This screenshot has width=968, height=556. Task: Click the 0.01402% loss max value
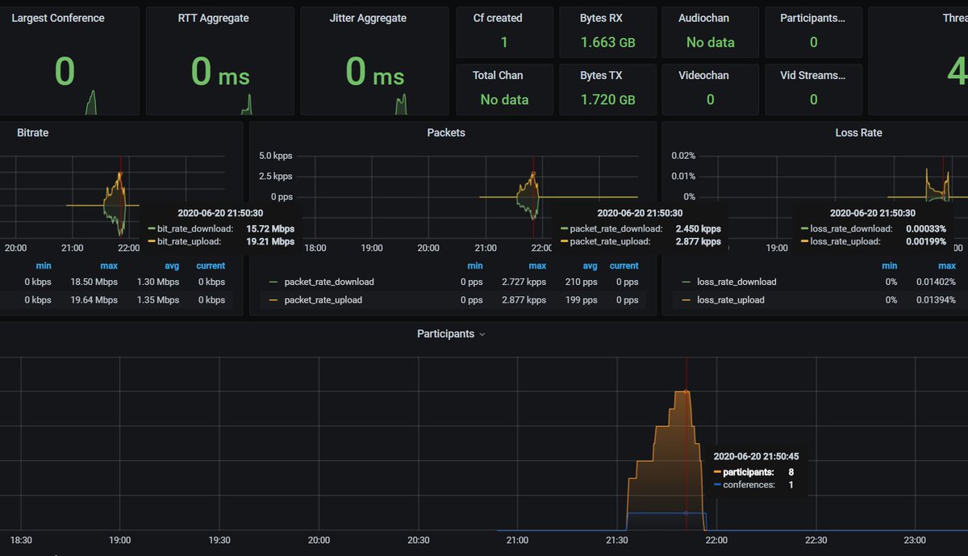coord(936,282)
